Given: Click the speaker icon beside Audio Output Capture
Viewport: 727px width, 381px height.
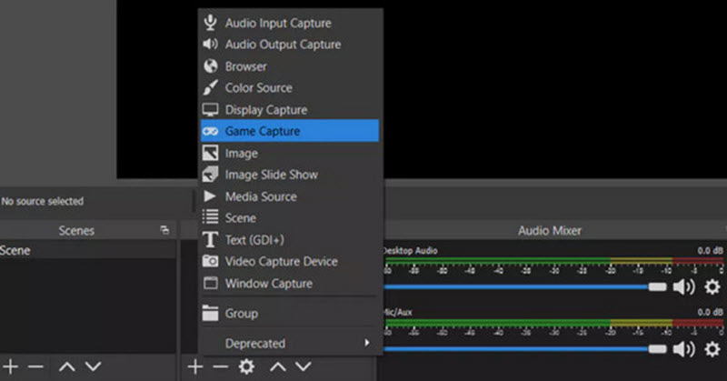Looking at the screenshot, I should click(x=210, y=44).
